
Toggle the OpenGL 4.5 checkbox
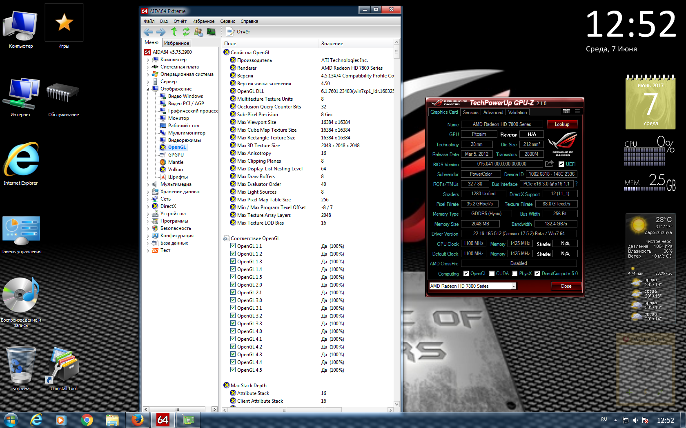point(233,370)
